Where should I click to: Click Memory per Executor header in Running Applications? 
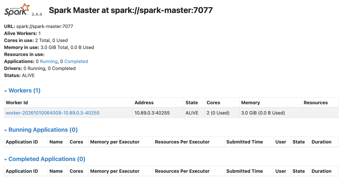click(121, 142)
